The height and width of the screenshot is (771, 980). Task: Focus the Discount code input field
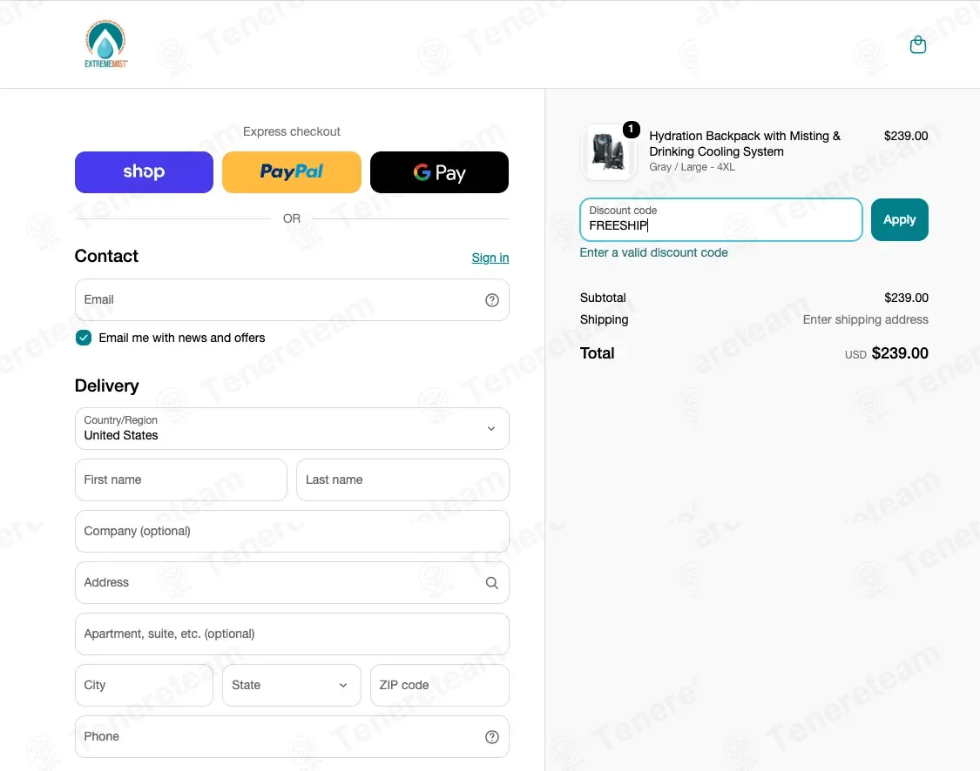coord(720,220)
